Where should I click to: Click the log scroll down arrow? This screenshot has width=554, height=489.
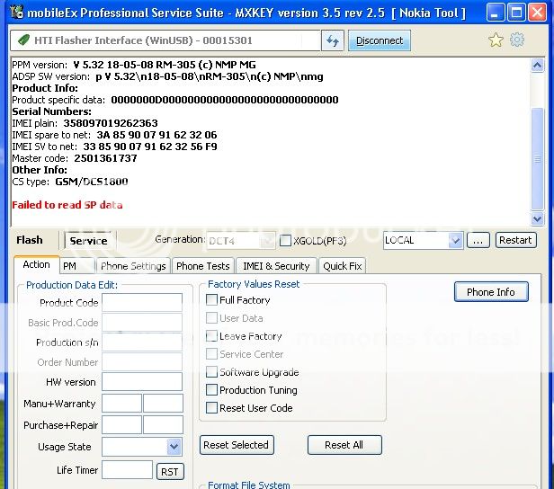[538, 218]
